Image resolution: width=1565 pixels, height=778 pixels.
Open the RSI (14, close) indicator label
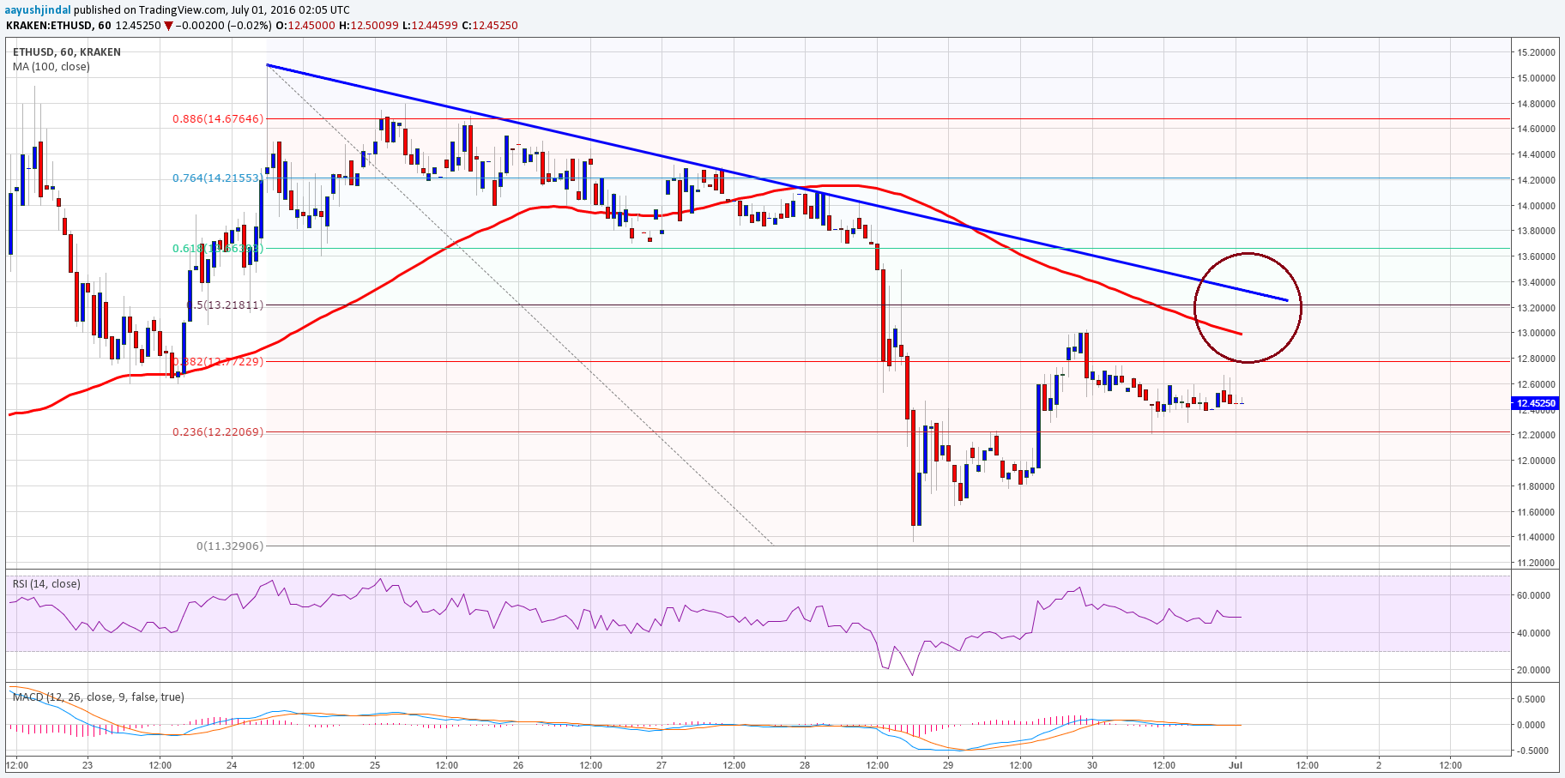pos(46,584)
